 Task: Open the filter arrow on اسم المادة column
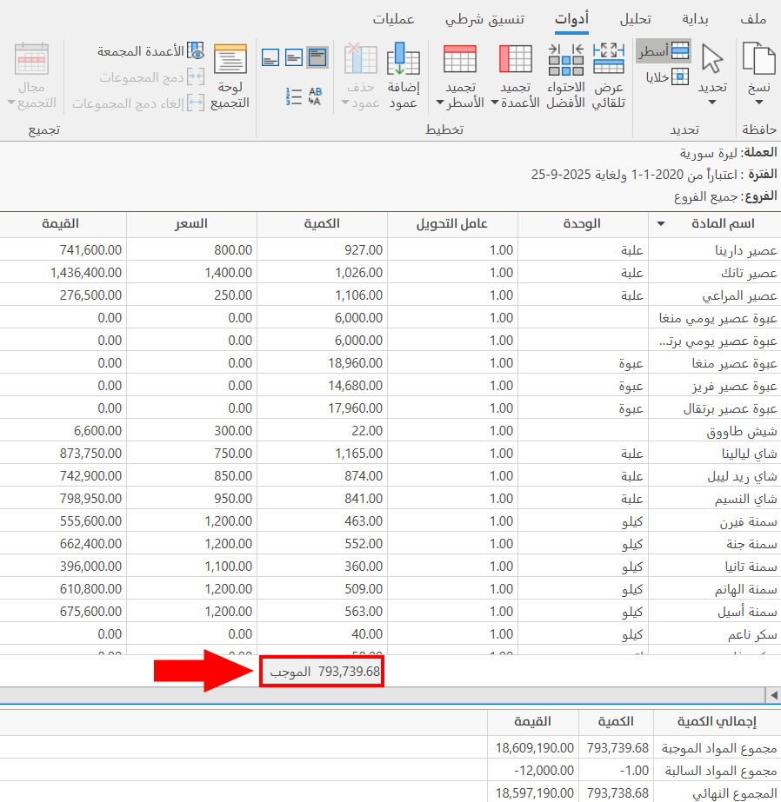(x=662, y=223)
